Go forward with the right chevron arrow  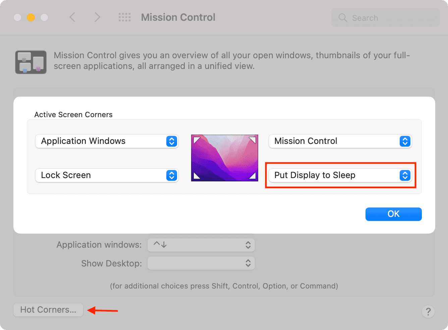tap(97, 17)
